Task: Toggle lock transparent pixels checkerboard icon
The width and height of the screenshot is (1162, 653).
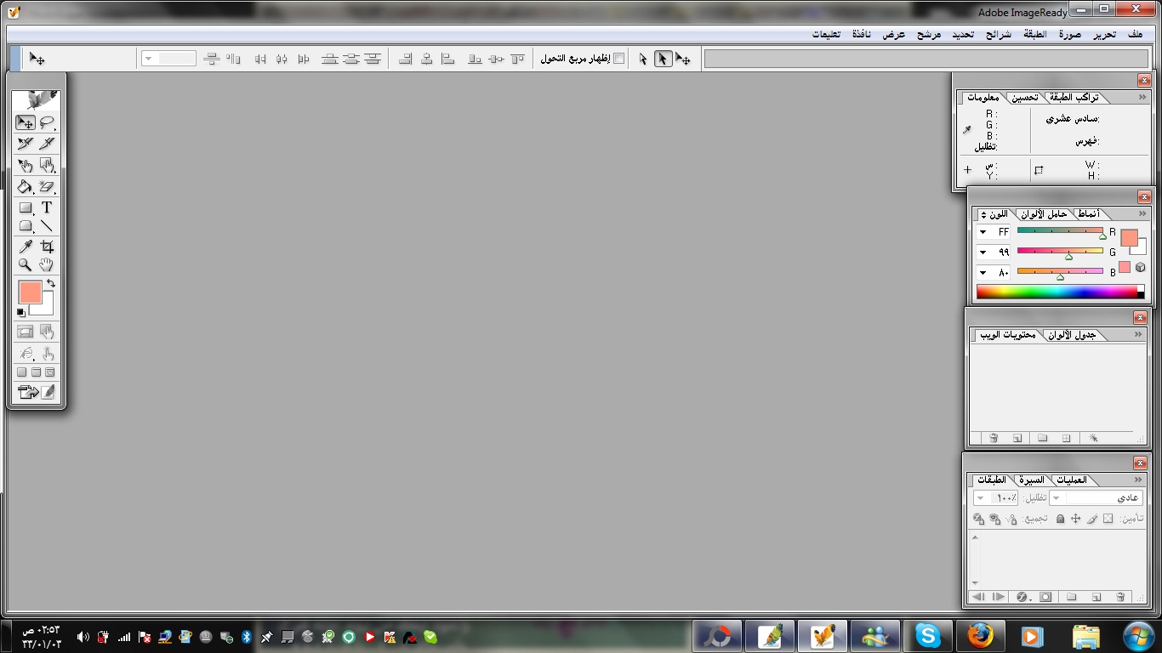Action: pyautogui.click(x=1108, y=519)
